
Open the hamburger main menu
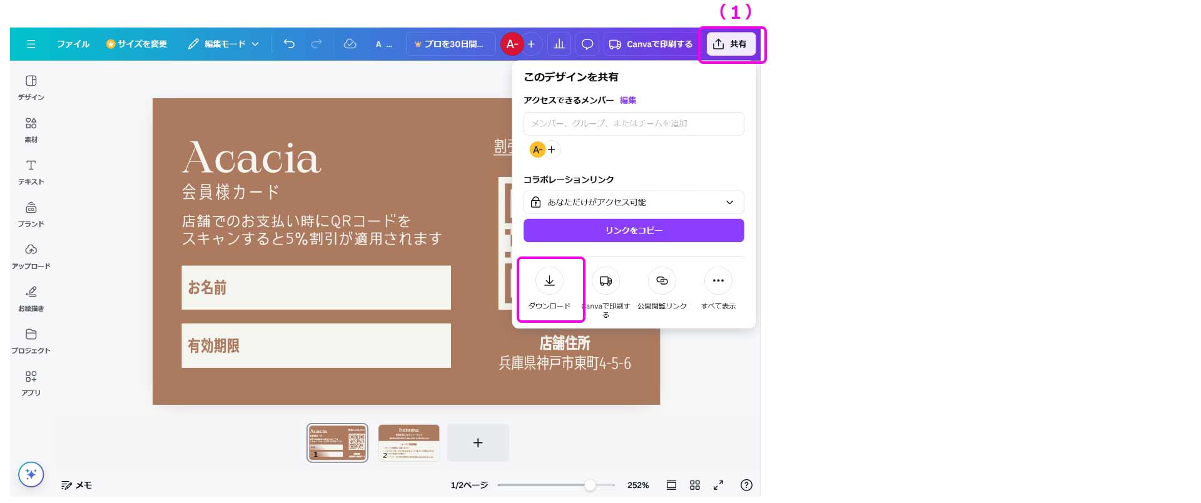pyautogui.click(x=31, y=44)
